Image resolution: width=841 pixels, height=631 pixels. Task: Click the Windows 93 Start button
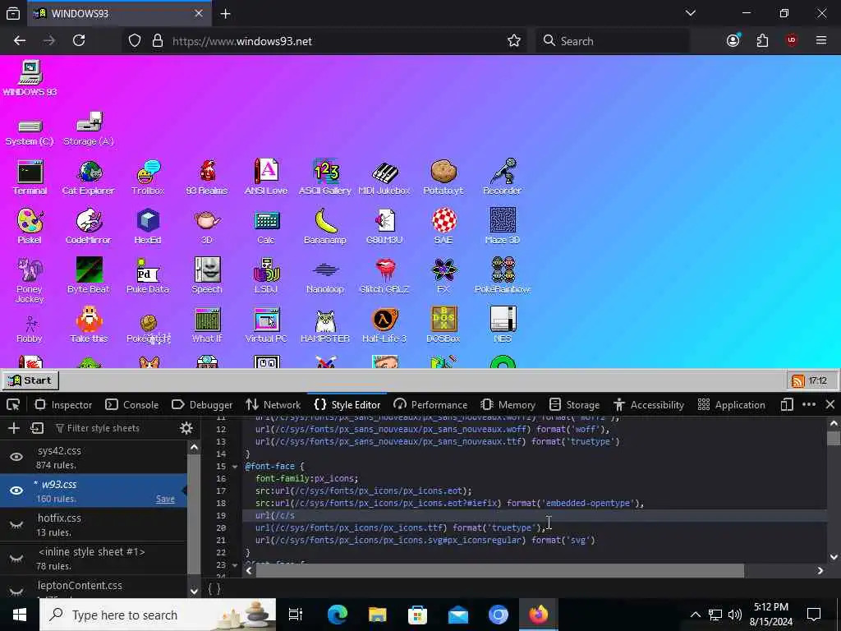click(x=30, y=380)
